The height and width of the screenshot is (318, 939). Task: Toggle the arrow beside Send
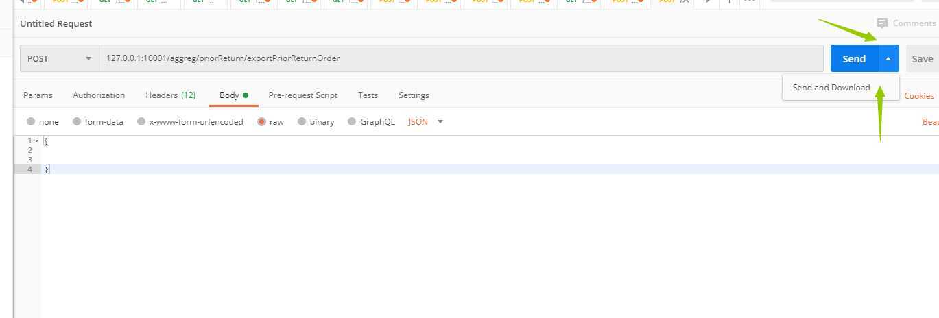coord(888,59)
